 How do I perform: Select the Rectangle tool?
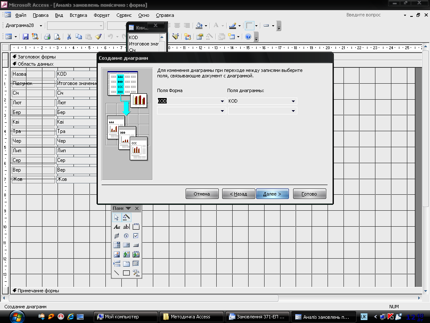pos(126,273)
